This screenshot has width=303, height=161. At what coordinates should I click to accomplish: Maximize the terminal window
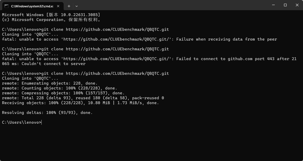[285, 5]
